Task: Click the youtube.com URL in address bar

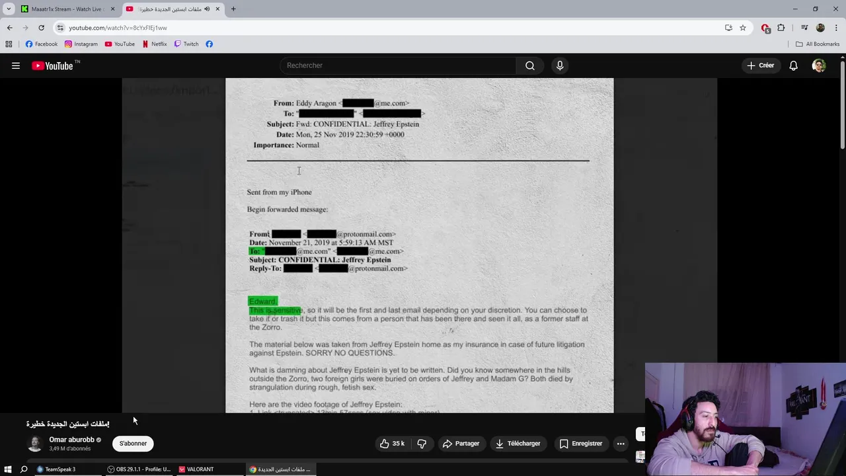Action: click(x=118, y=28)
